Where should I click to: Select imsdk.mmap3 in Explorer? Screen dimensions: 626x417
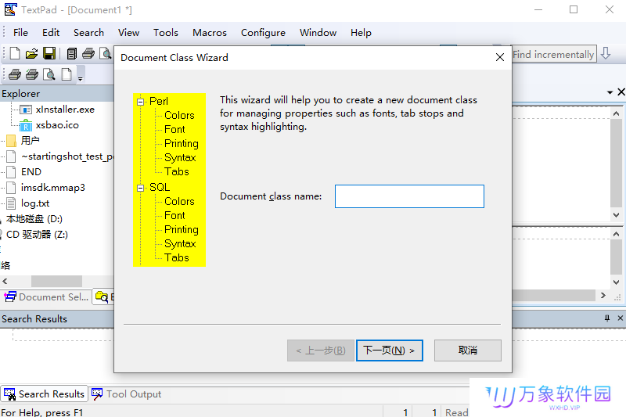[x=52, y=188]
